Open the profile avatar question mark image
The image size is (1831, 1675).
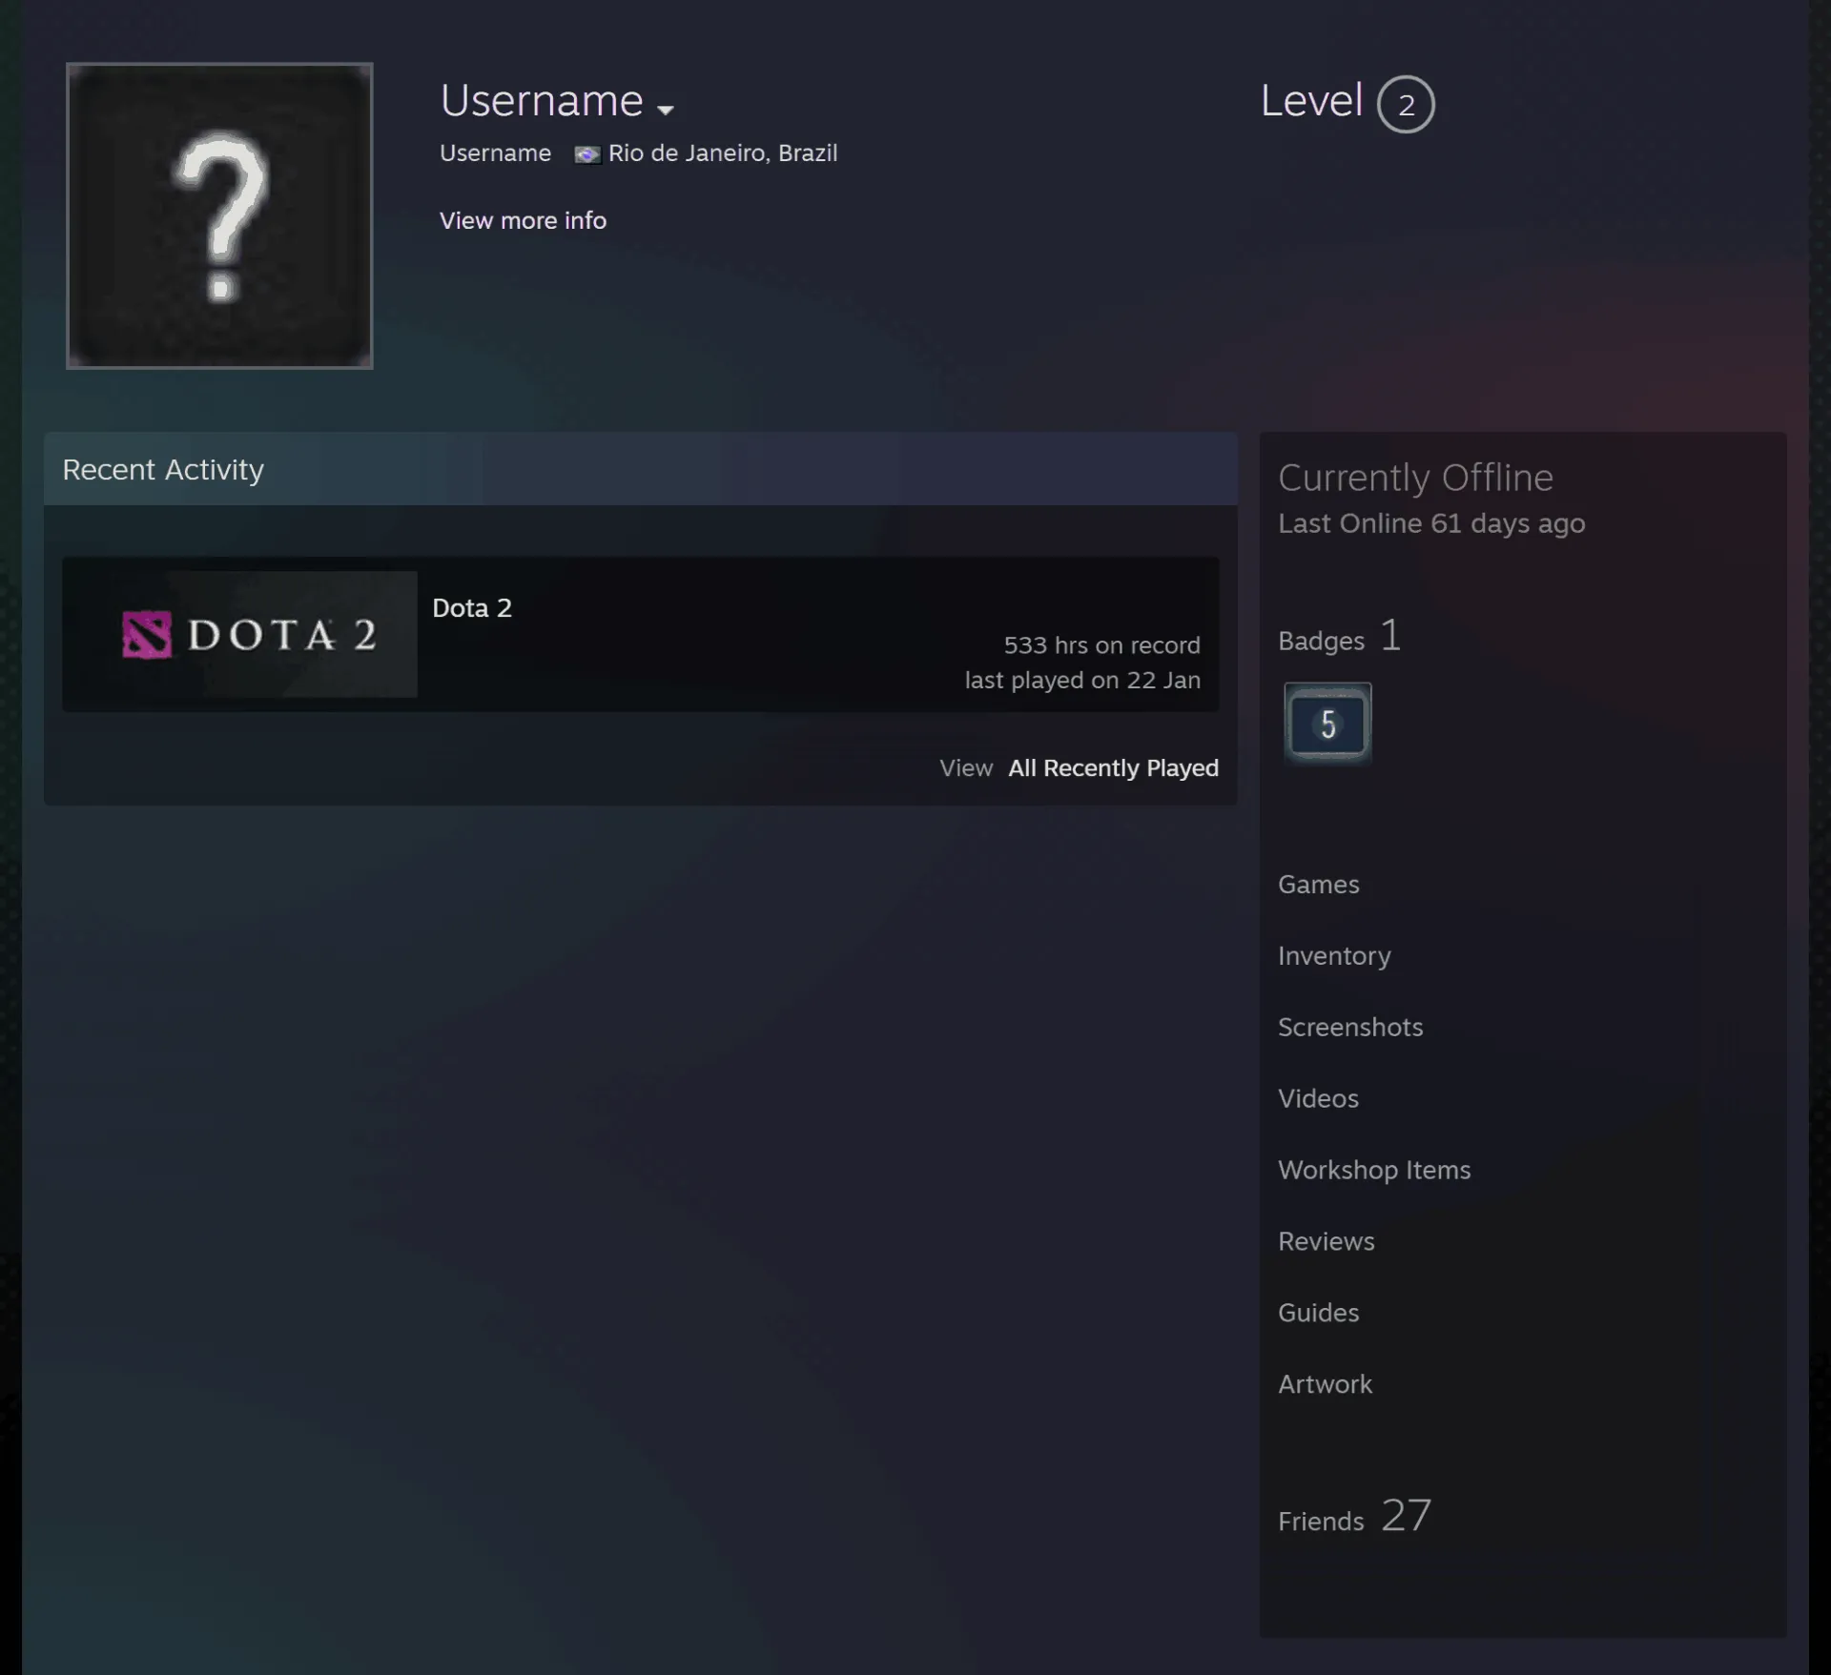click(219, 215)
